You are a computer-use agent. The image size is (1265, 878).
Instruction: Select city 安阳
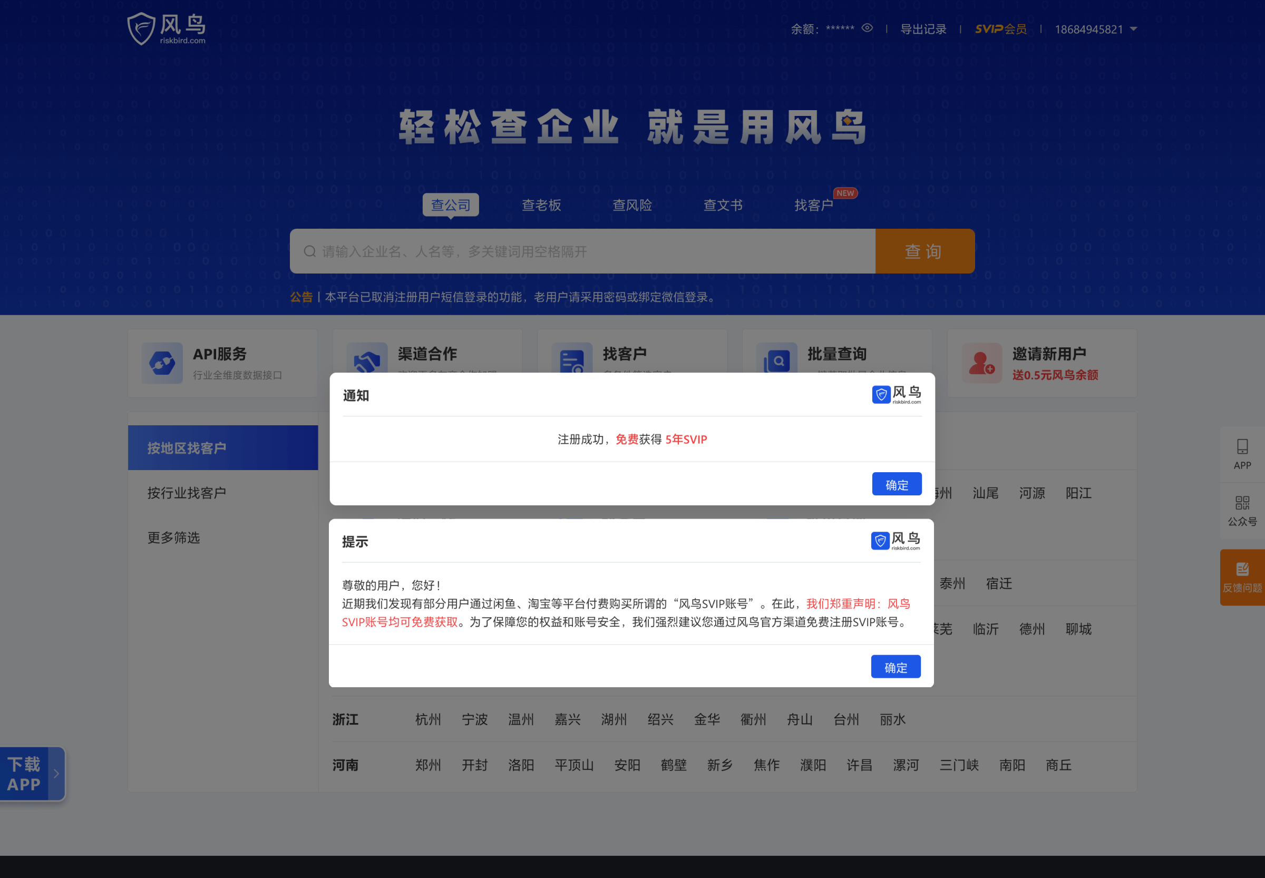(x=627, y=765)
